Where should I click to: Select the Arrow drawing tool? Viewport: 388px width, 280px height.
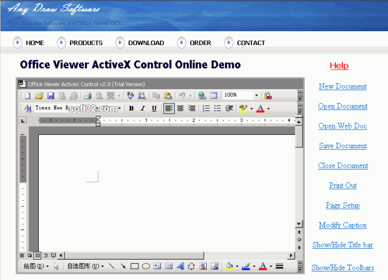[123, 266]
